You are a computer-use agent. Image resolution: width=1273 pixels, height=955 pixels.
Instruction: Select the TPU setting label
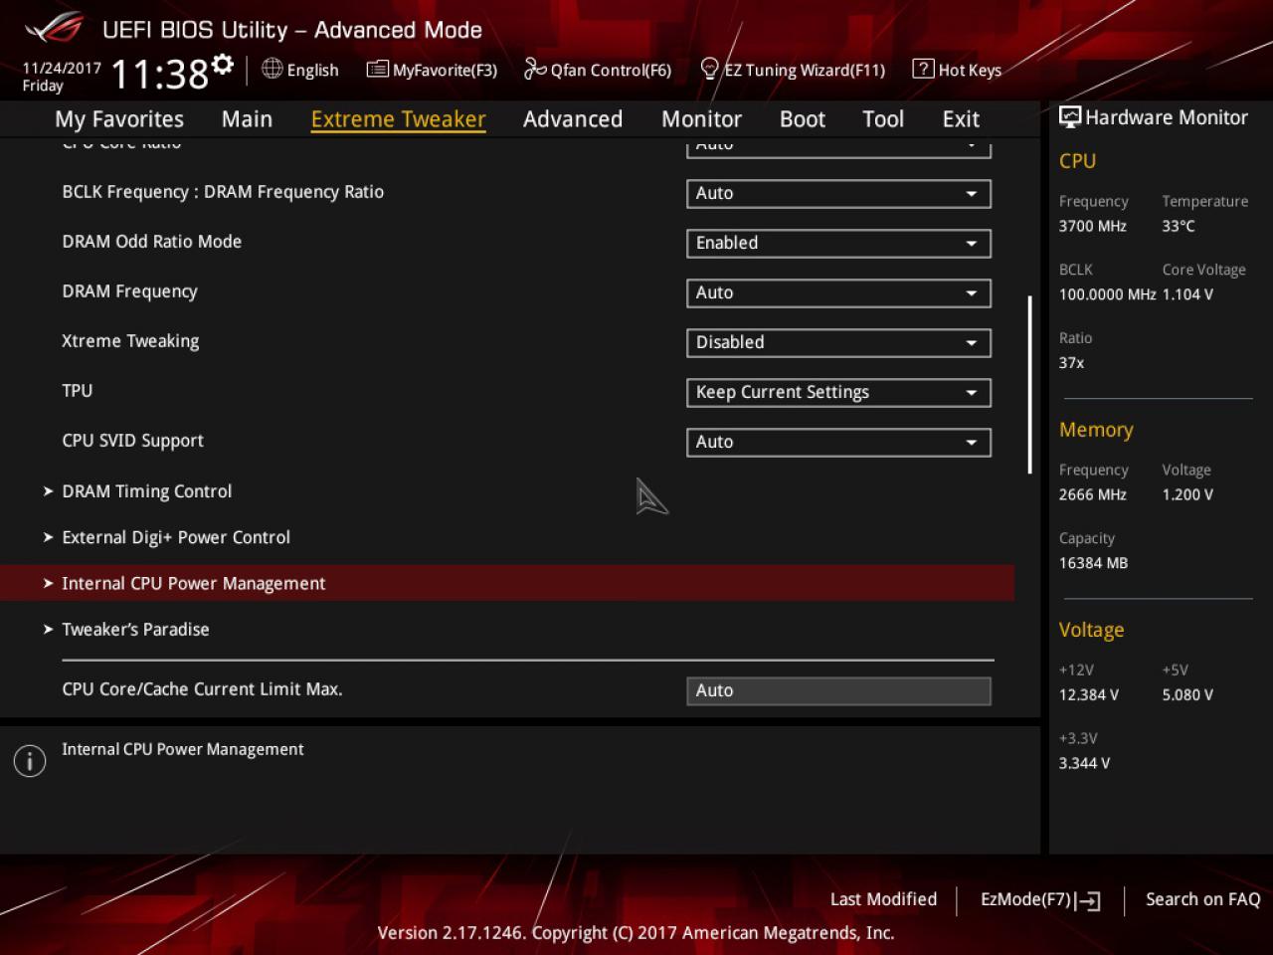[77, 391]
